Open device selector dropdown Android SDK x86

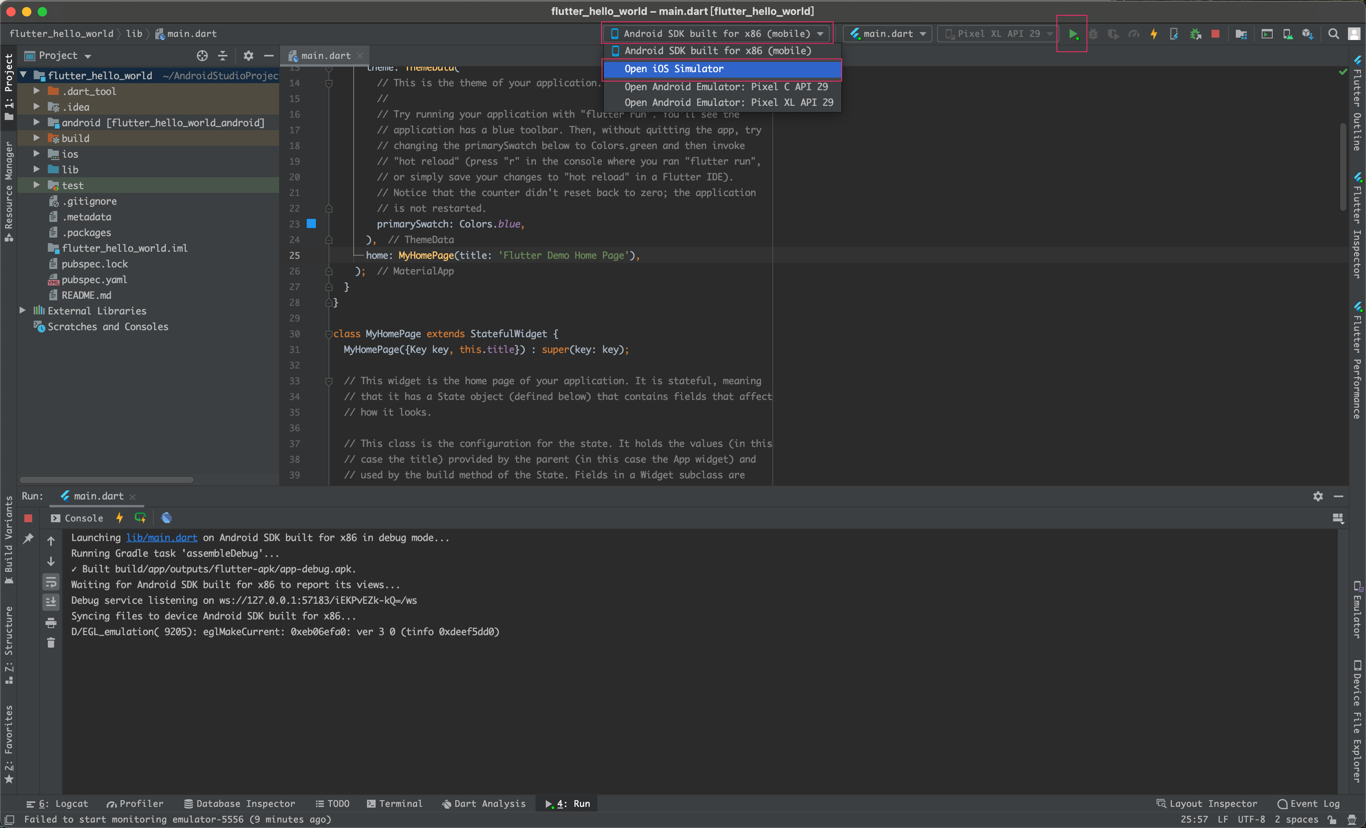pos(716,34)
